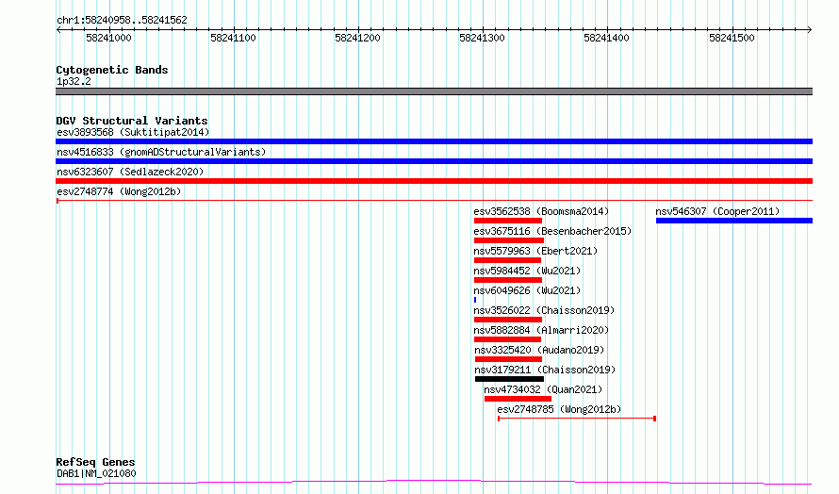The width and height of the screenshot is (839, 494).
Task: Select the red bar under nsv4734032
Action: click(518, 399)
